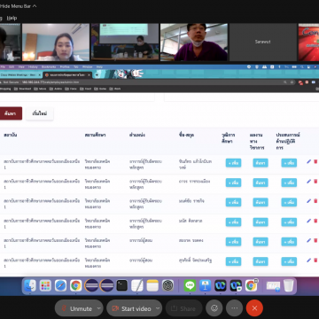Expand audio options arrow beside Unmute

(x=99, y=308)
